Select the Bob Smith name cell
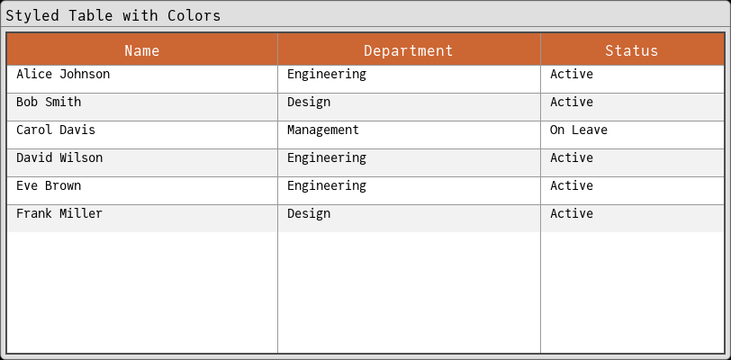 coord(49,103)
